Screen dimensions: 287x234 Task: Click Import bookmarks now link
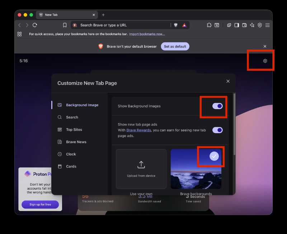click(147, 34)
